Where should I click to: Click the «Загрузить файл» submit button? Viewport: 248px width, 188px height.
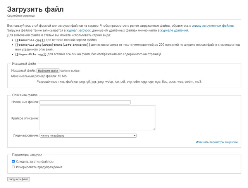[x=19, y=179]
